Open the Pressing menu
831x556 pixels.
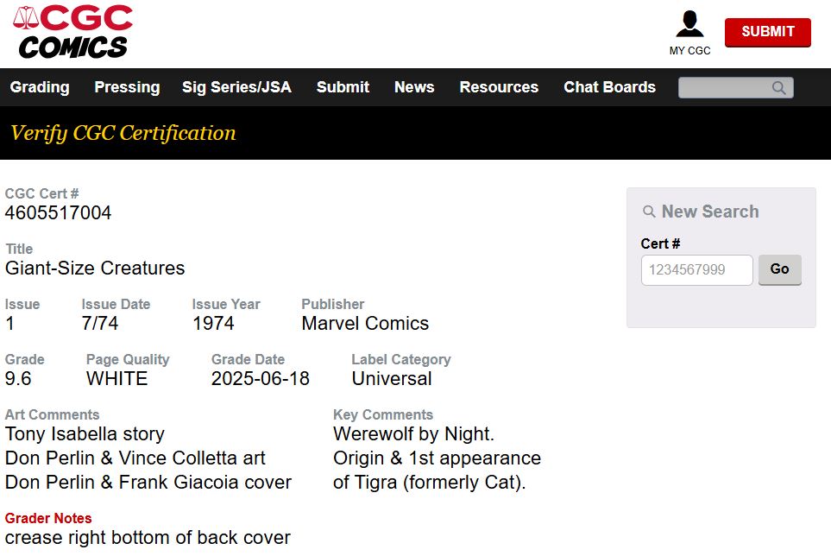click(127, 87)
